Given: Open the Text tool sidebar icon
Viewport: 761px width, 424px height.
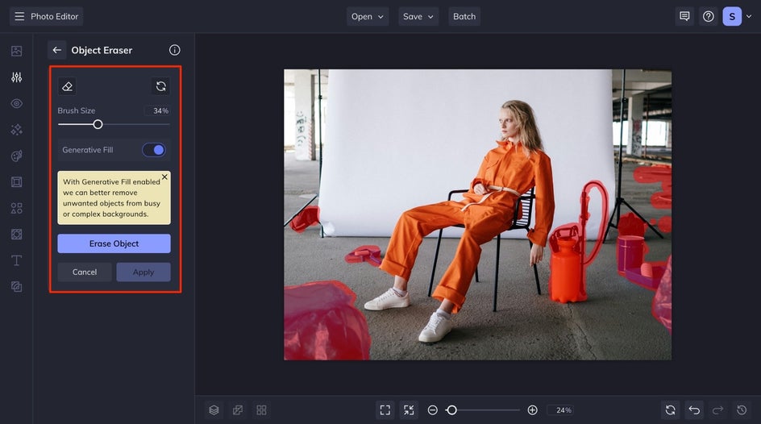Looking at the screenshot, I should (16, 260).
